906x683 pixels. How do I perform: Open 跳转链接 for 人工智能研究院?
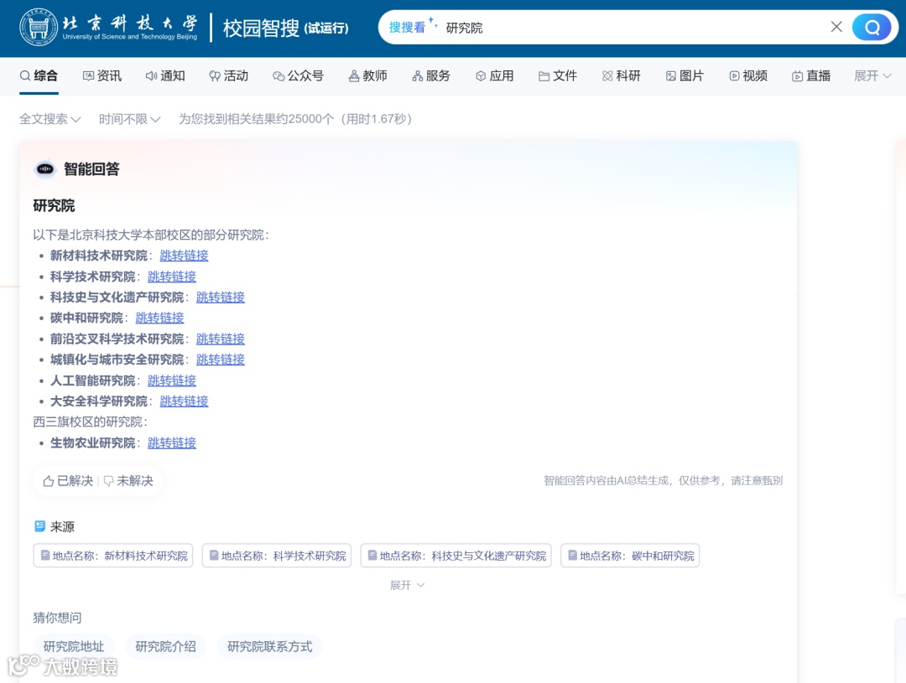172,380
